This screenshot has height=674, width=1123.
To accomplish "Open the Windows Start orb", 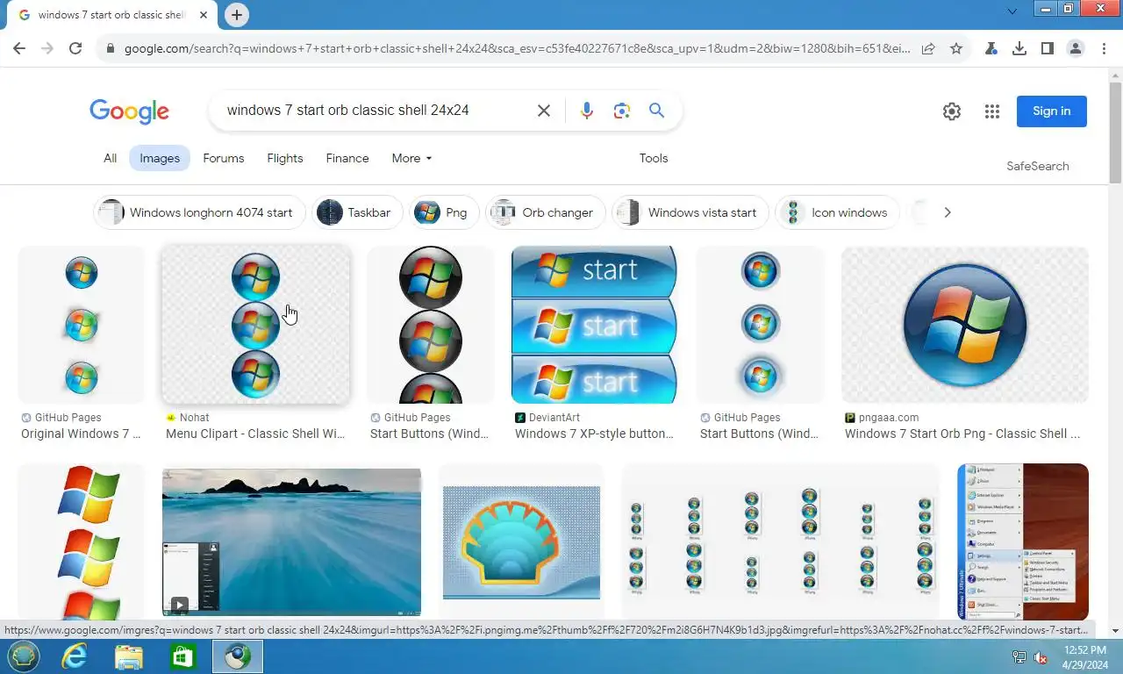I will click(x=23, y=656).
